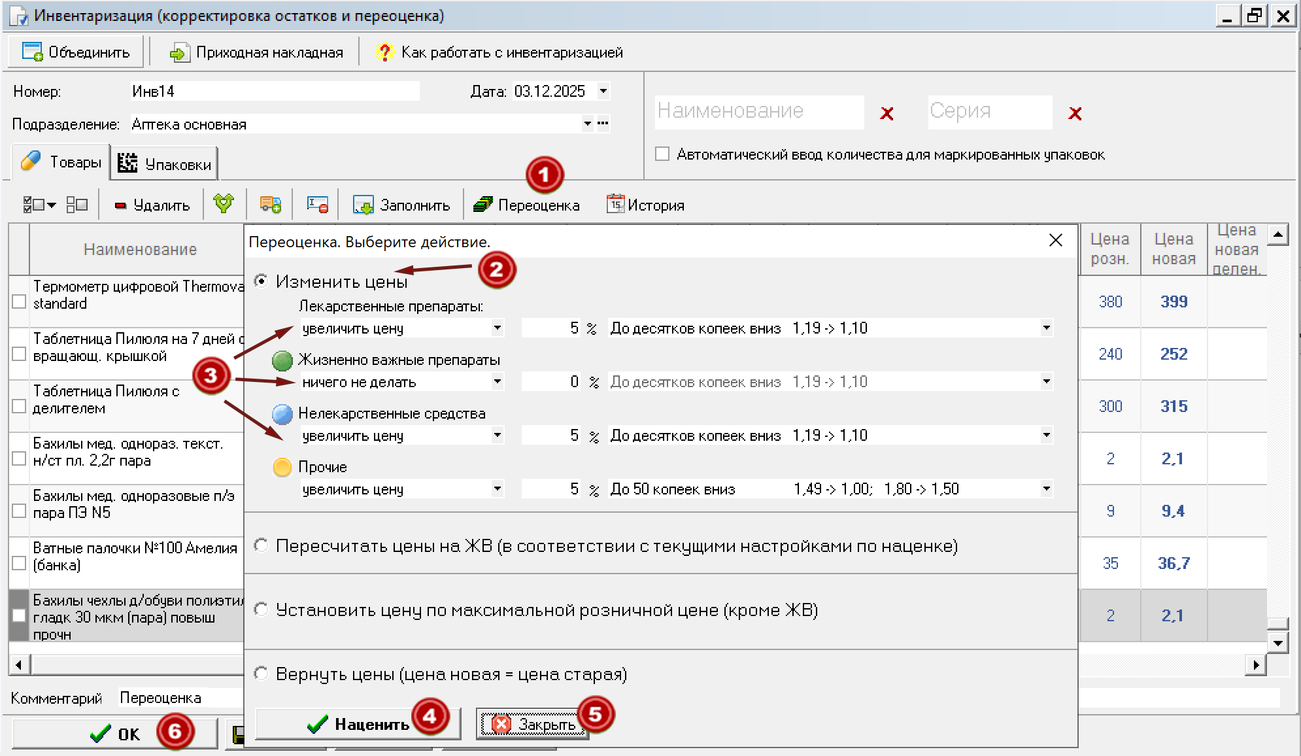The height and width of the screenshot is (756, 1301).
Task: Enable automatic quantity entry for marked packs
Action: pos(662,154)
